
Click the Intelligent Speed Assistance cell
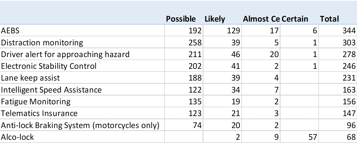pos(51,90)
